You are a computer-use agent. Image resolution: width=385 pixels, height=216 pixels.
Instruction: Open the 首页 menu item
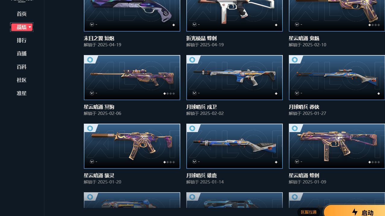tap(22, 14)
